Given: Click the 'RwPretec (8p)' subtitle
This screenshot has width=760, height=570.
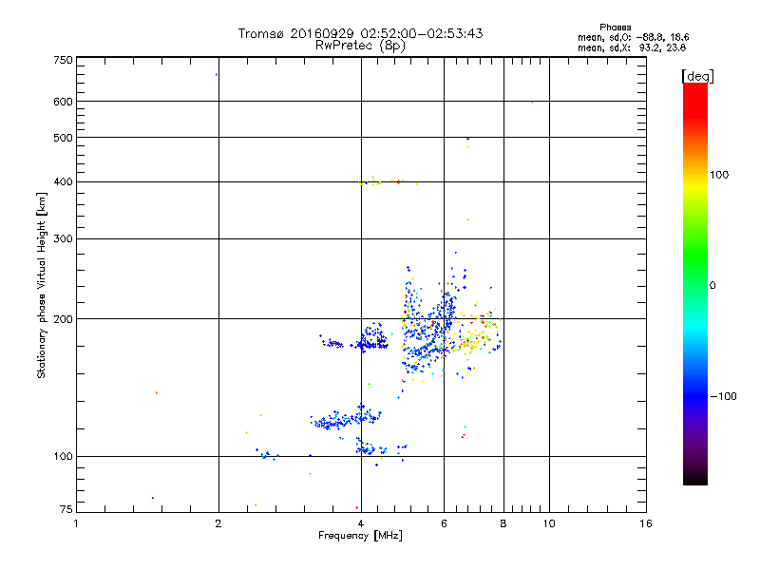Looking at the screenshot, I should [x=360, y=46].
